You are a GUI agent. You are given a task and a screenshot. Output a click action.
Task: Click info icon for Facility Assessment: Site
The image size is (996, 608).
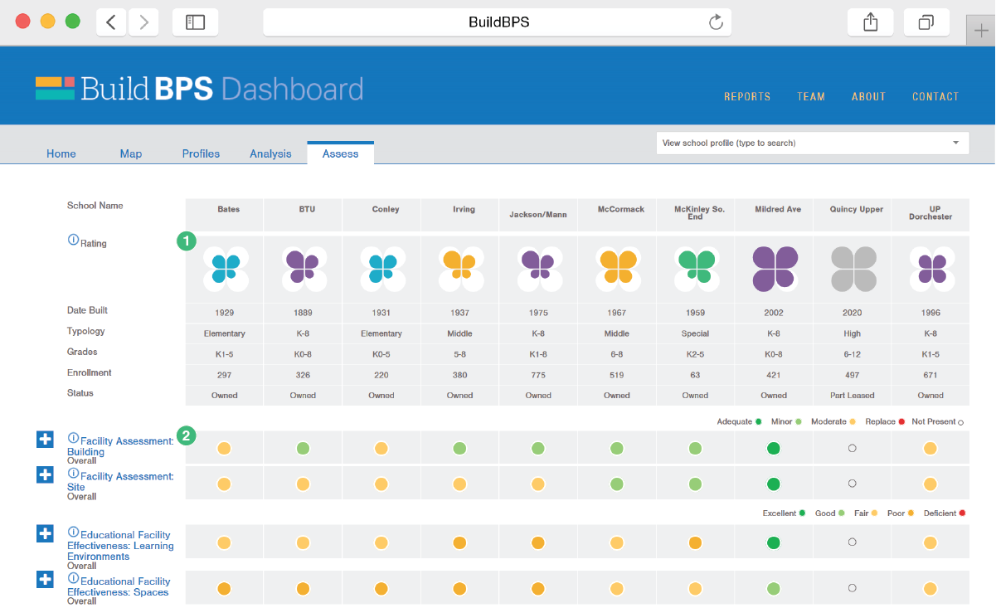pyautogui.click(x=73, y=474)
